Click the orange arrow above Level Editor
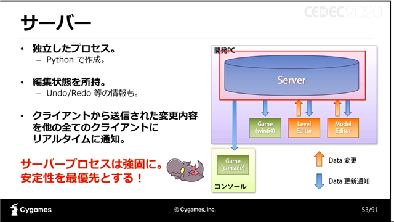The height and width of the screenshot is (222, 394). click(299, 108)
